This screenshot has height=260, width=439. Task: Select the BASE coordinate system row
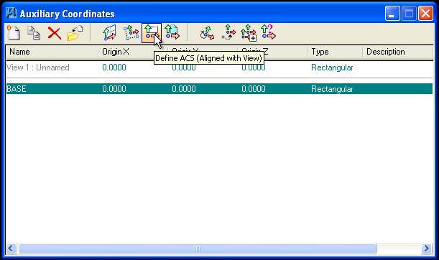point(219,89)
